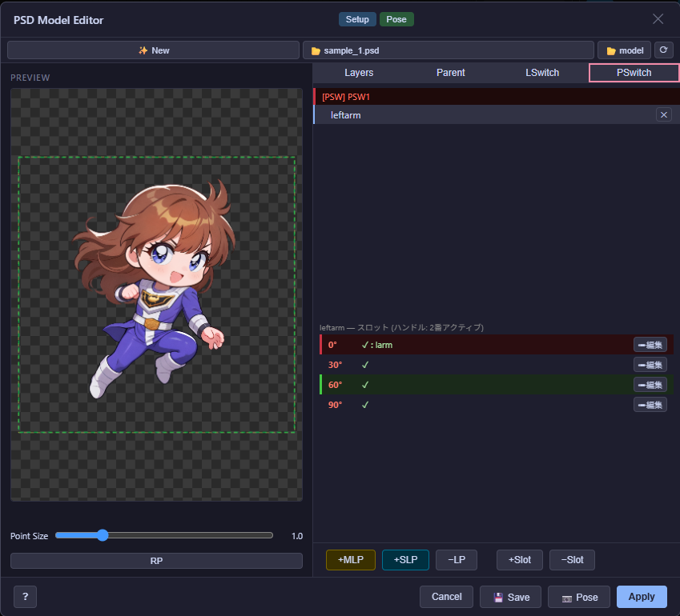Add a slot with +Slot
680x616 pixels.
click(x=520, y=560)
